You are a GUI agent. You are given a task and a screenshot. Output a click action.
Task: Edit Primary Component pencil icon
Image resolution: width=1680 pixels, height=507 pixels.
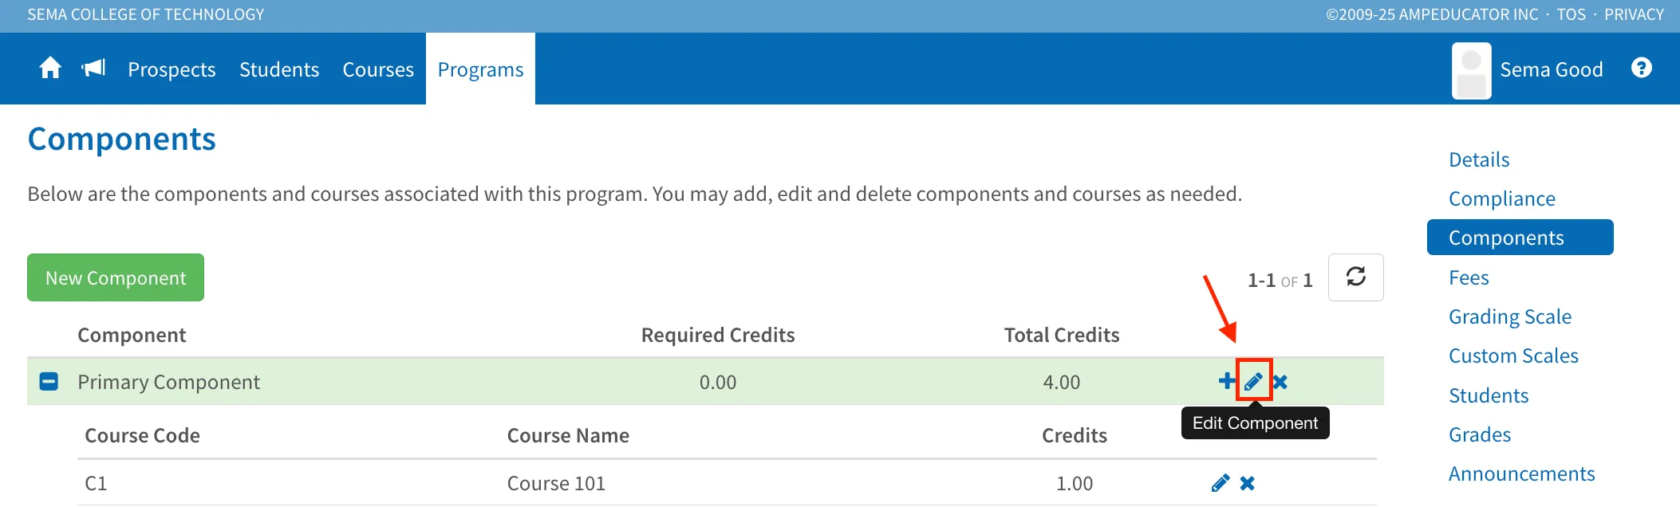pos(1253,381)
